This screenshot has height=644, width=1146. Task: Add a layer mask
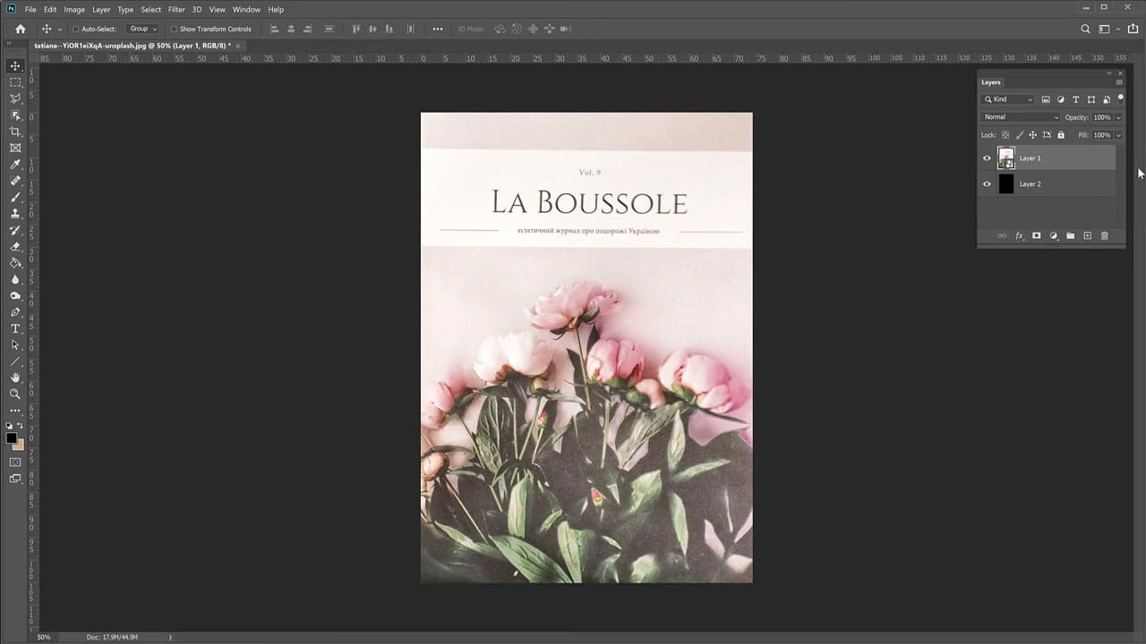pos(1036,236)
